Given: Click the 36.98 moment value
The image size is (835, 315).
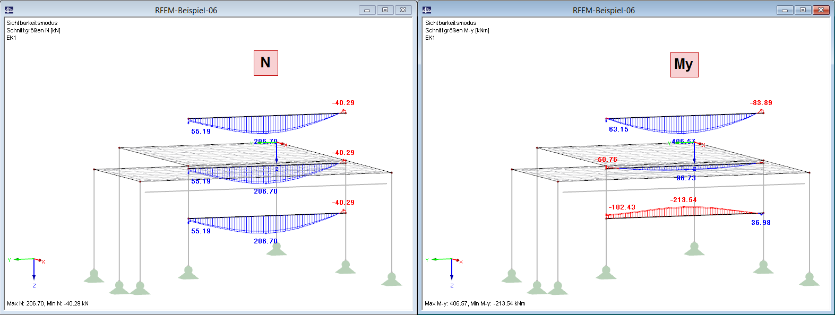Looking at the screenshot, I should click(x=761, y=223).
